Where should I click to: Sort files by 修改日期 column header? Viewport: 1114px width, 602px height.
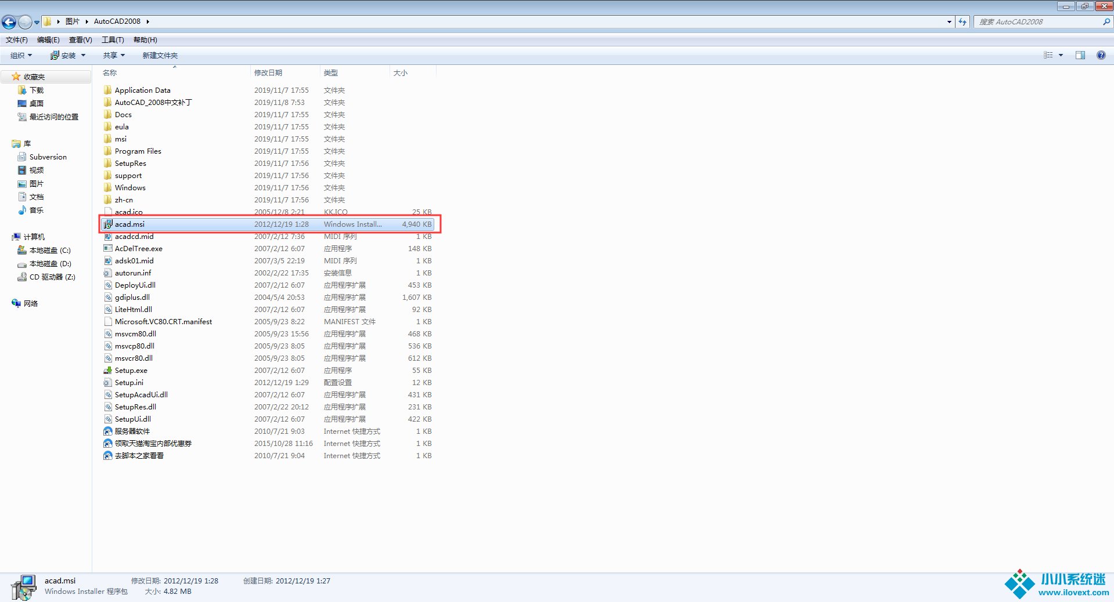pyautogui.click(x=268, y=73)
